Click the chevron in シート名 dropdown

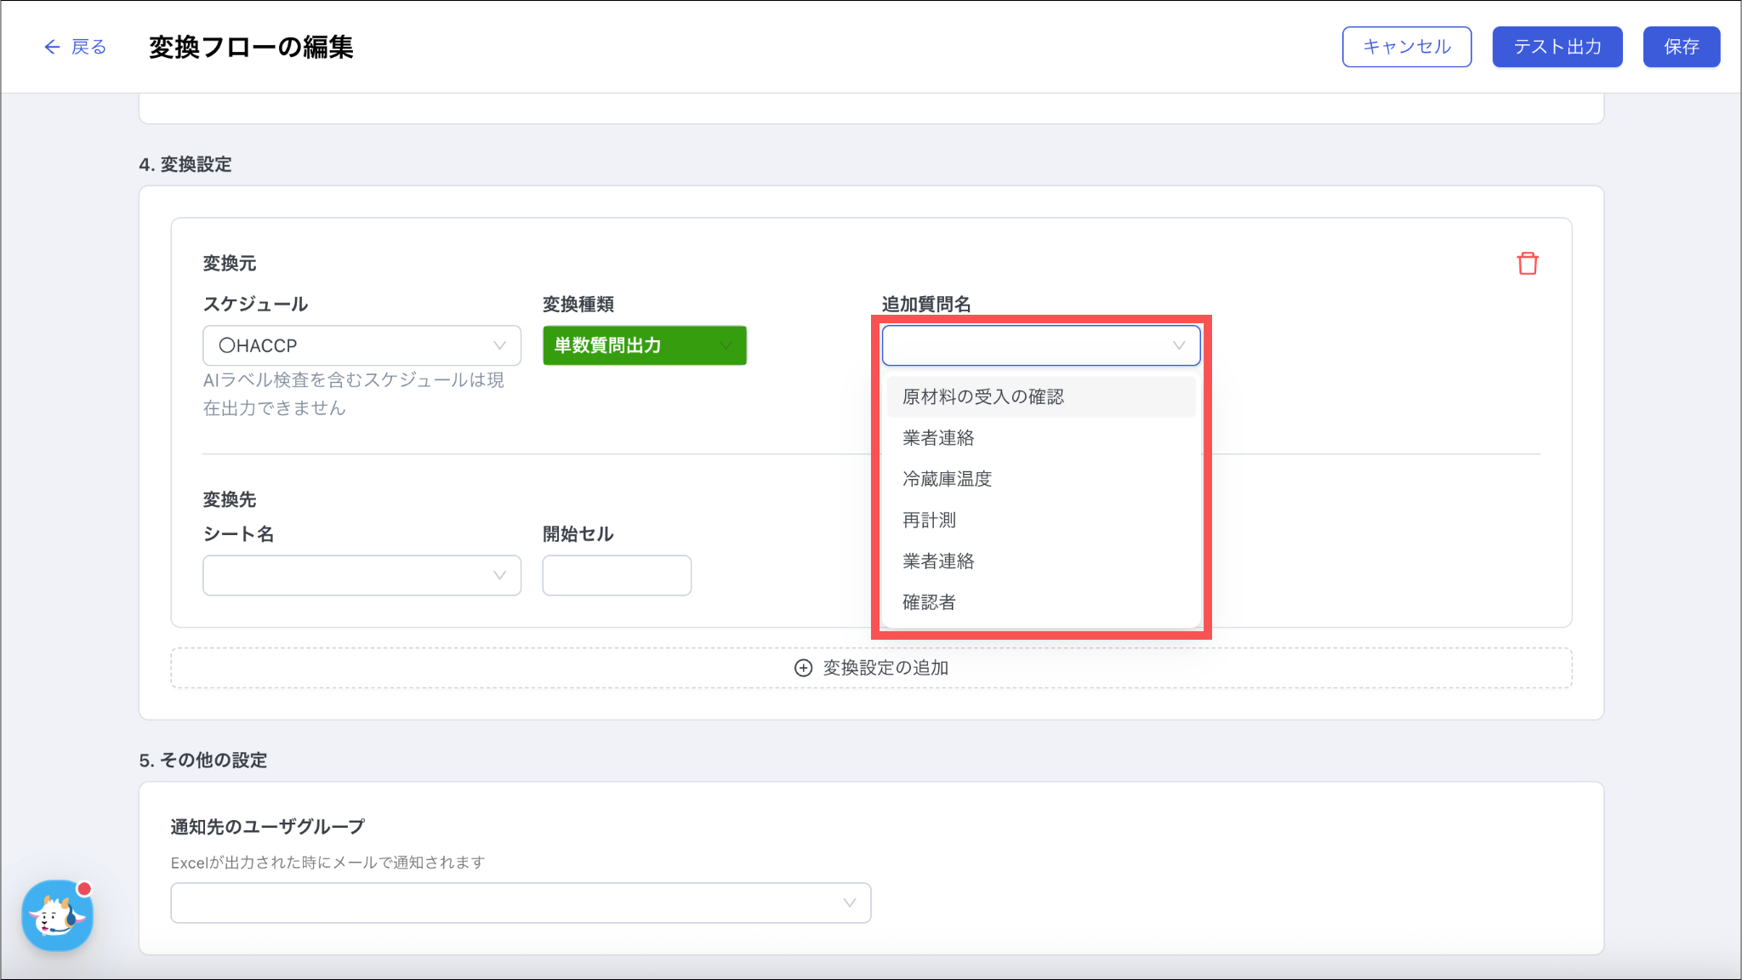pyautogui.click(x=499, y=576)
